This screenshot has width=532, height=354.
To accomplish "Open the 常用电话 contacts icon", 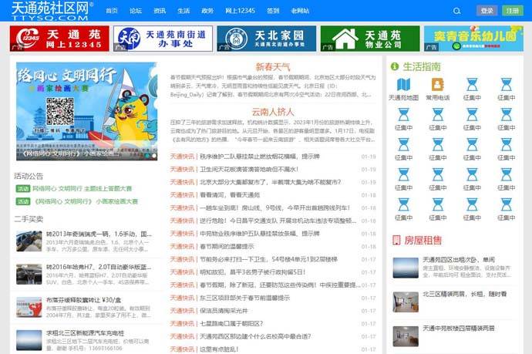I will 438,85.
